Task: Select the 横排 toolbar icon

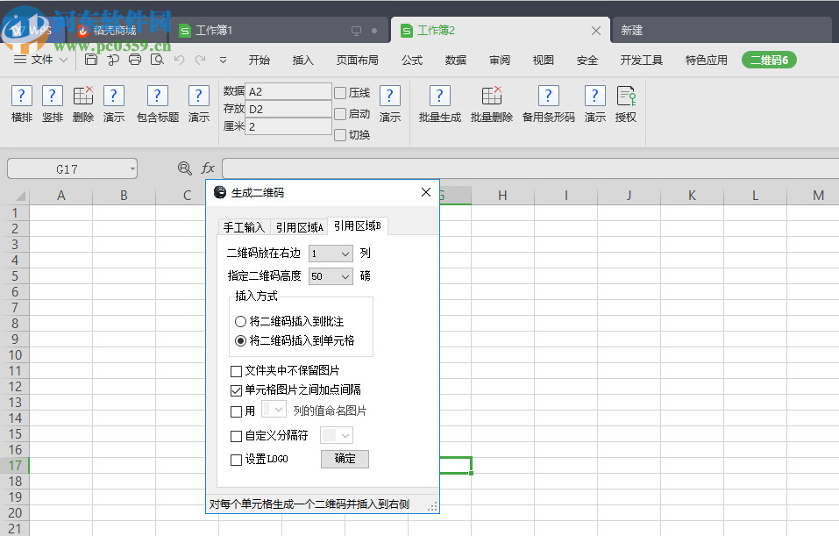Action: pyautogui.click(x=20, y=104)
